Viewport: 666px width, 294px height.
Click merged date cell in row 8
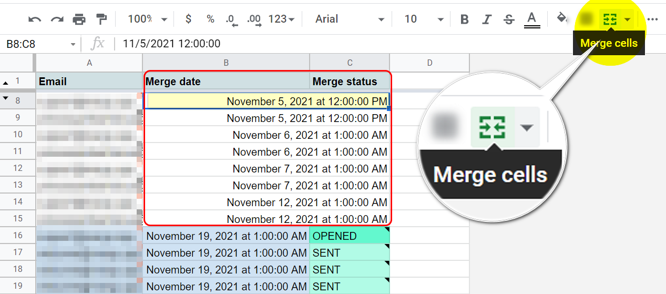point(267,101)
